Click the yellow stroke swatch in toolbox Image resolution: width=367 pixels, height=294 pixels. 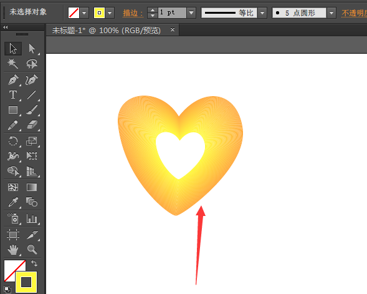click(x=26, y=282)
